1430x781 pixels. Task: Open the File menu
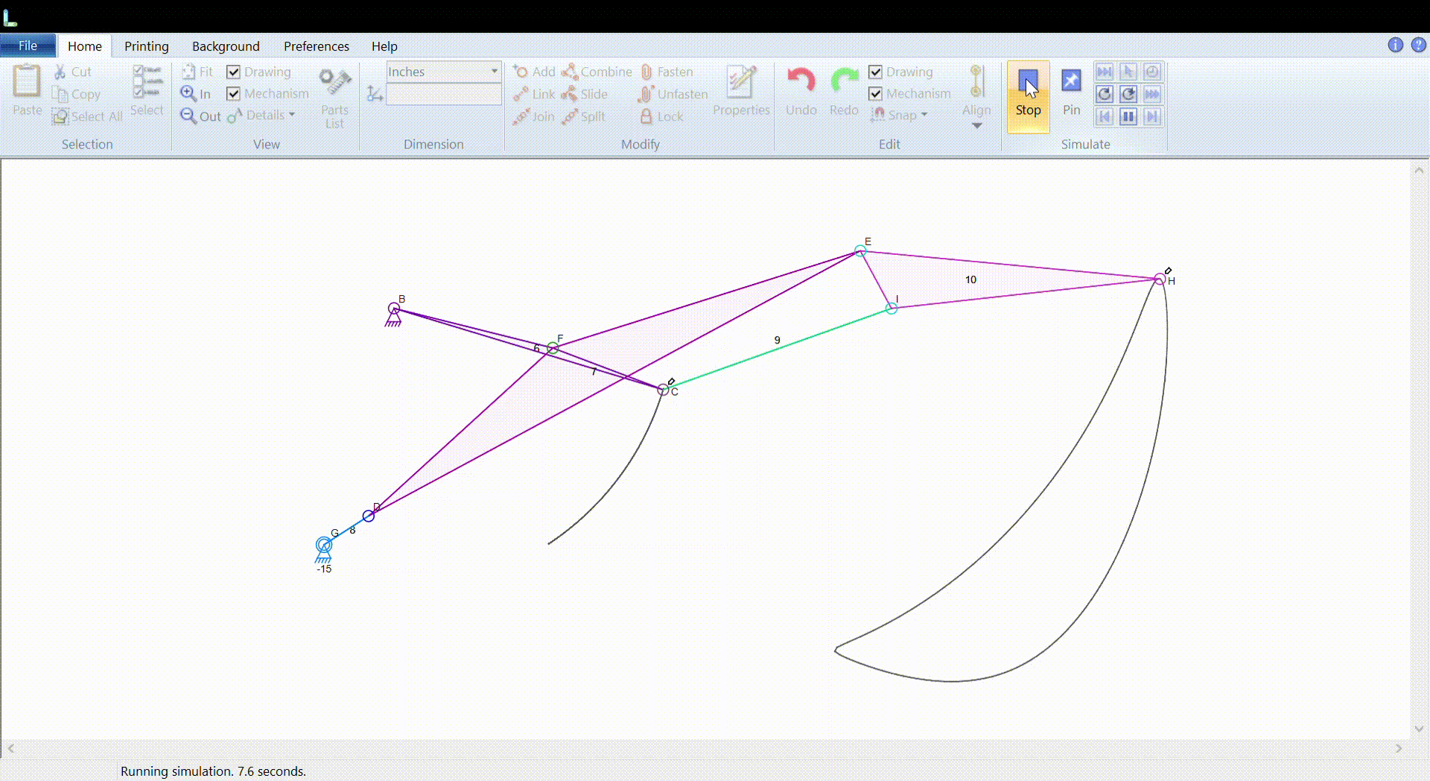(28, 45)
